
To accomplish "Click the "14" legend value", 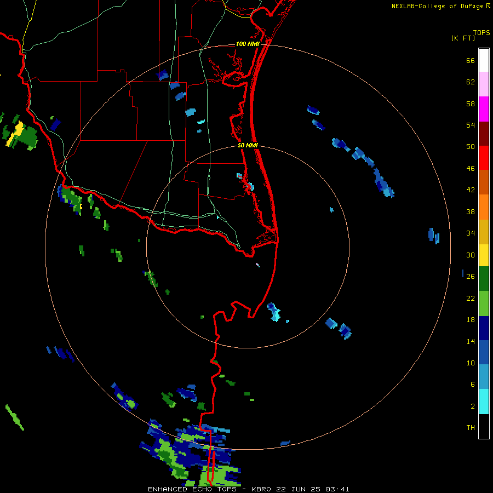I will [471, 341].
